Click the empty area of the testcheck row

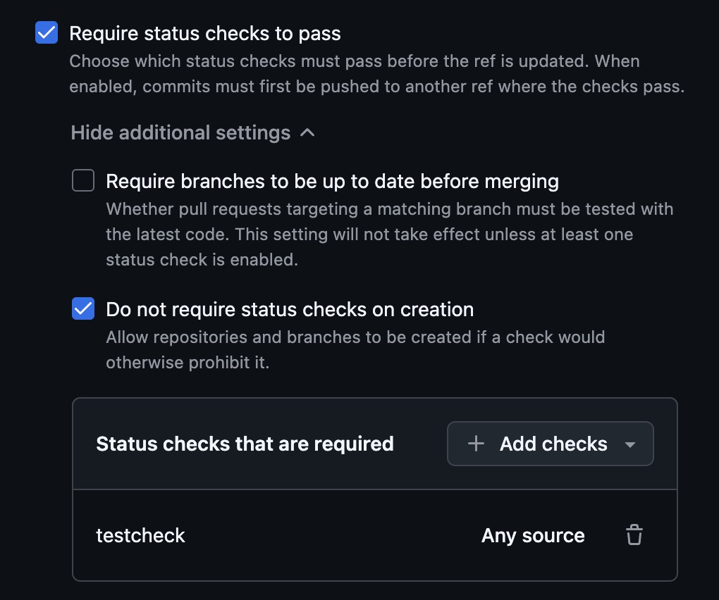[331, 535]
